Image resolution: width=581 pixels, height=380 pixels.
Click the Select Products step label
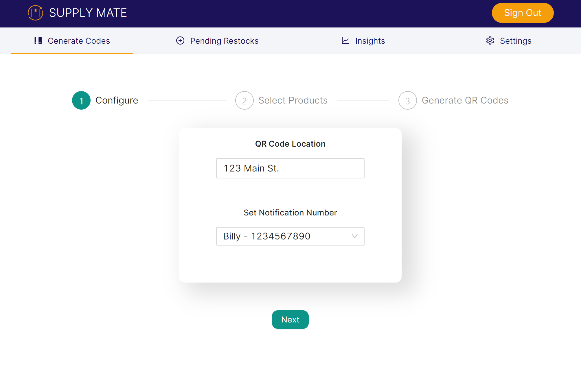(x=293, y=100)
